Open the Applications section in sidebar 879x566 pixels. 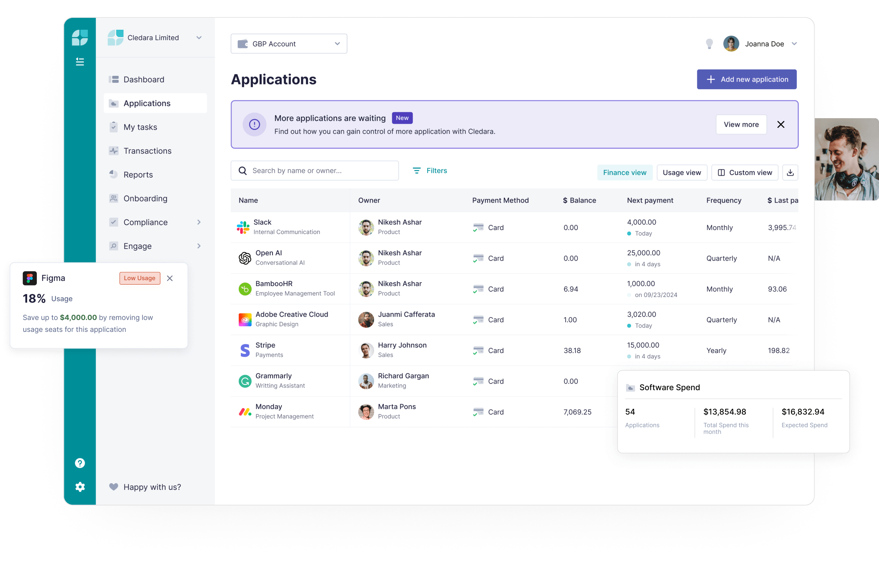tap(146, 103)
